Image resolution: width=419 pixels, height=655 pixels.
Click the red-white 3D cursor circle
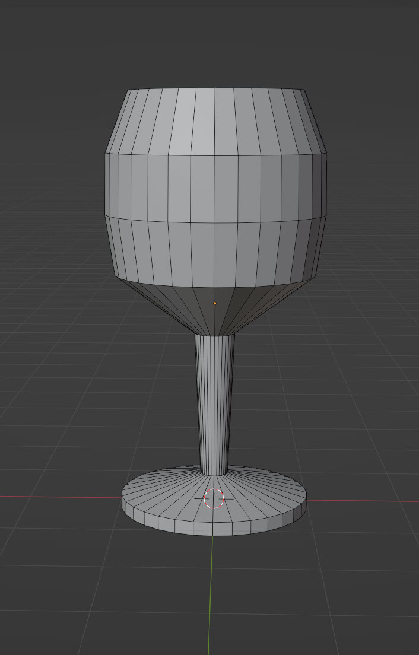(214, 498)
